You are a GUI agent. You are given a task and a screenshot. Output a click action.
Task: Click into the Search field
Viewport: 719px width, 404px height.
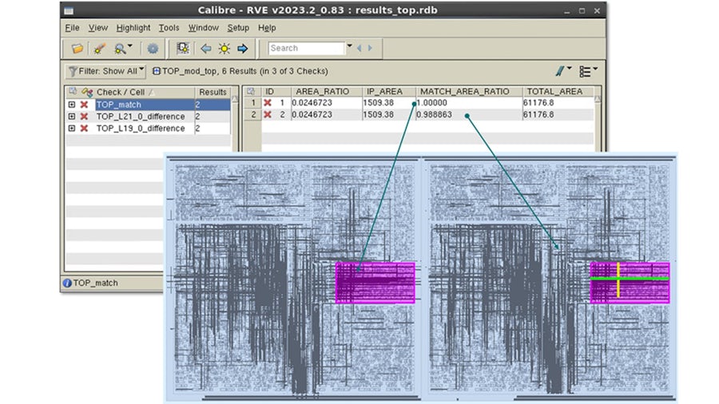click(306, 48)
